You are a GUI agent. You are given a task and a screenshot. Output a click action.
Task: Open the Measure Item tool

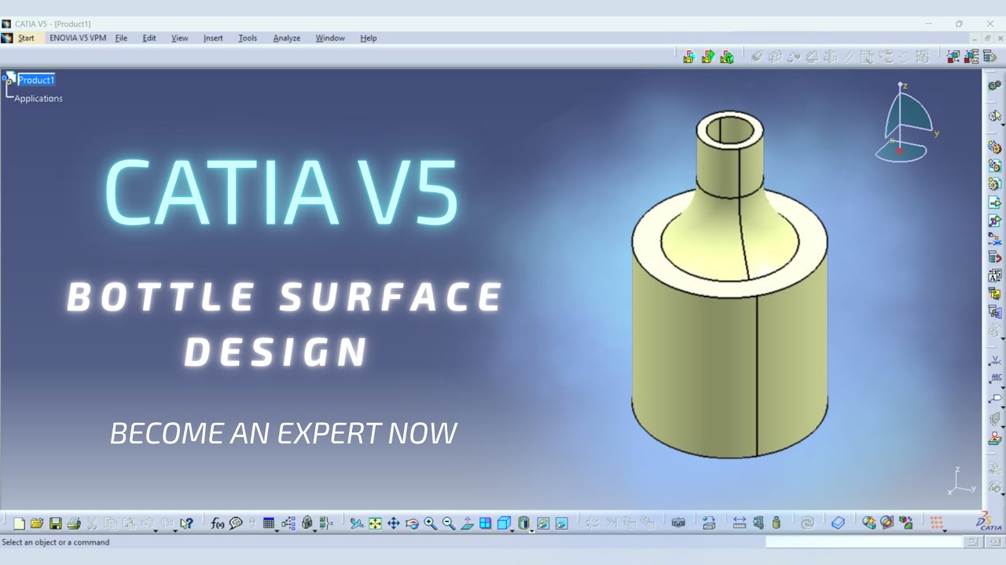[x=758, y=523]
